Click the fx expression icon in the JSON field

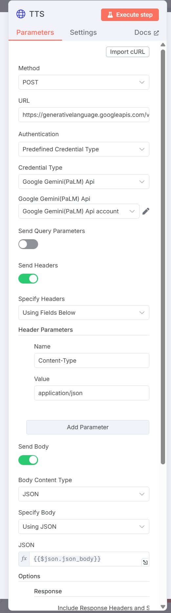click(24, 559)
